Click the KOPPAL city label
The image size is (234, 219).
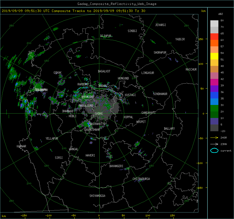[128, 117]
